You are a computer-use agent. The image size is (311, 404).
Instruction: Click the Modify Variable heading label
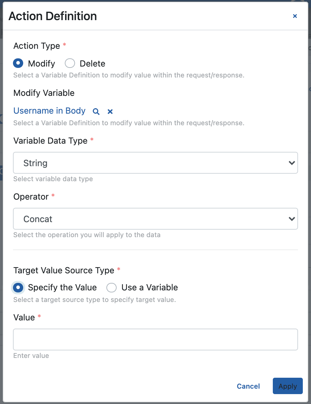(44, 93)
